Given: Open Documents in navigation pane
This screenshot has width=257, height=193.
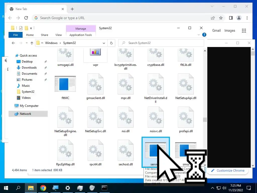Looking at the screenshot, I should coord(27,74).
